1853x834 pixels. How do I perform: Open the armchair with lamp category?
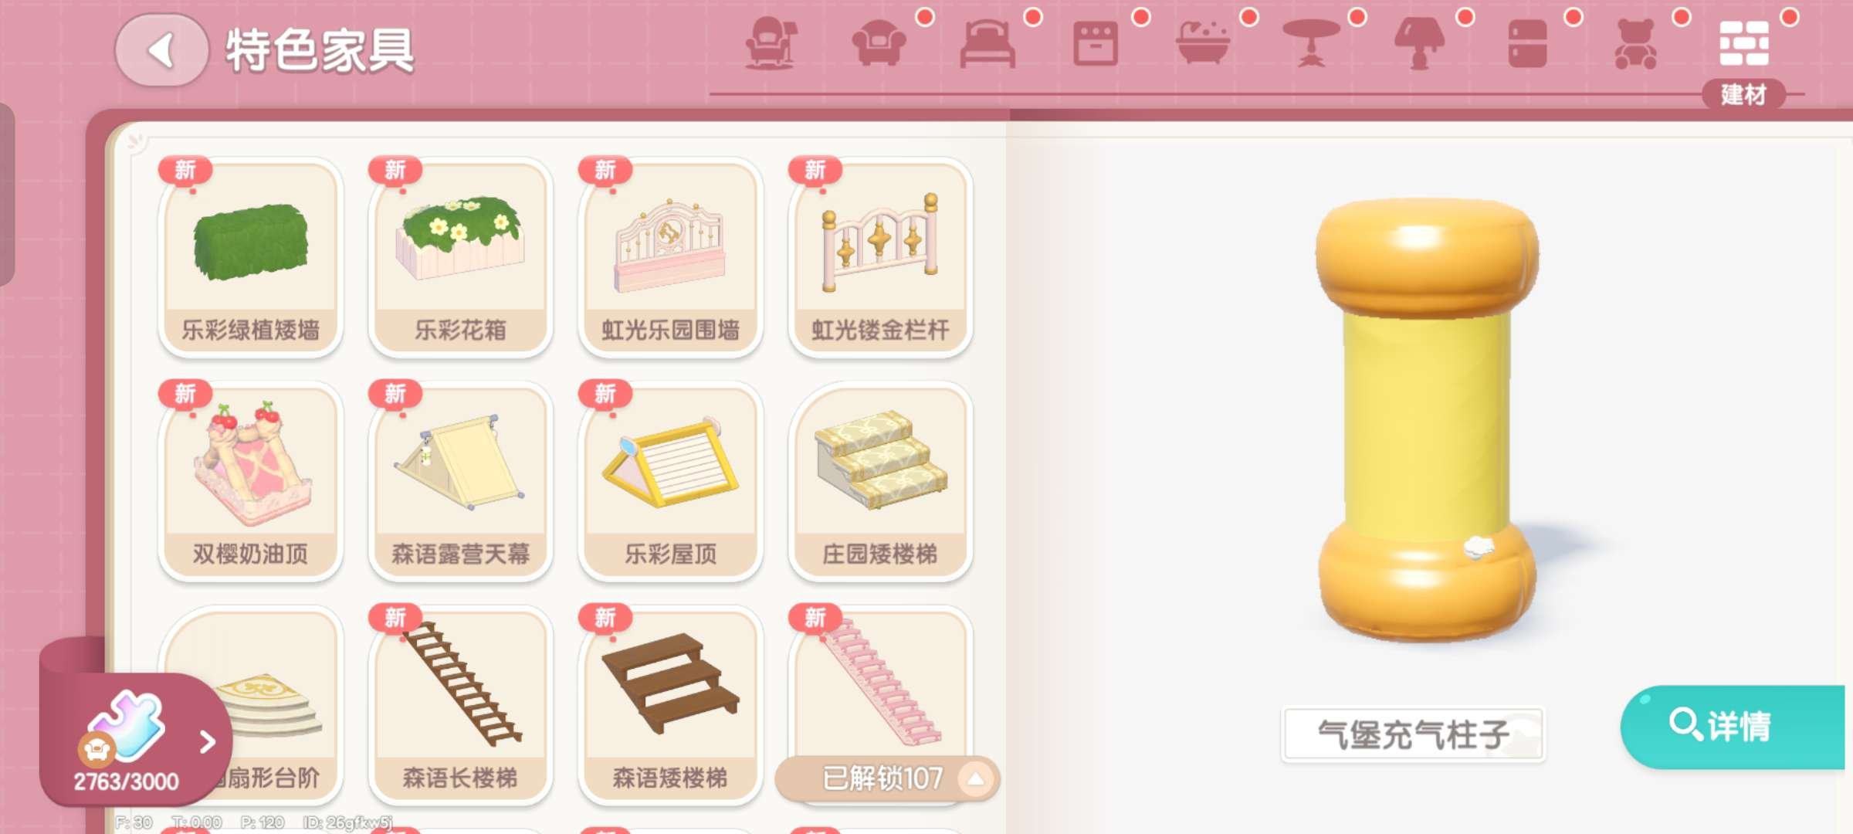point(771,43)
